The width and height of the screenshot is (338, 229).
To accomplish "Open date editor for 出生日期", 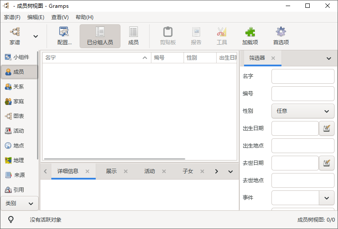I will tap(327, 128).
